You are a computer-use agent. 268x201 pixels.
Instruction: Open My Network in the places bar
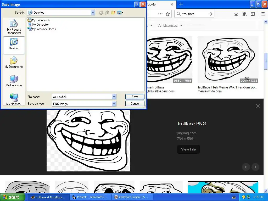14,99
